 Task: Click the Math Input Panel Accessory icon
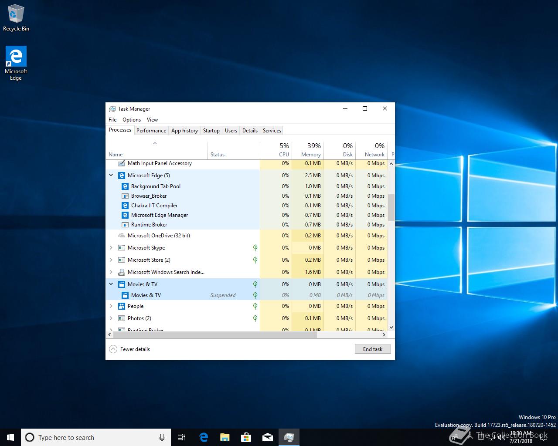(122, 163)
